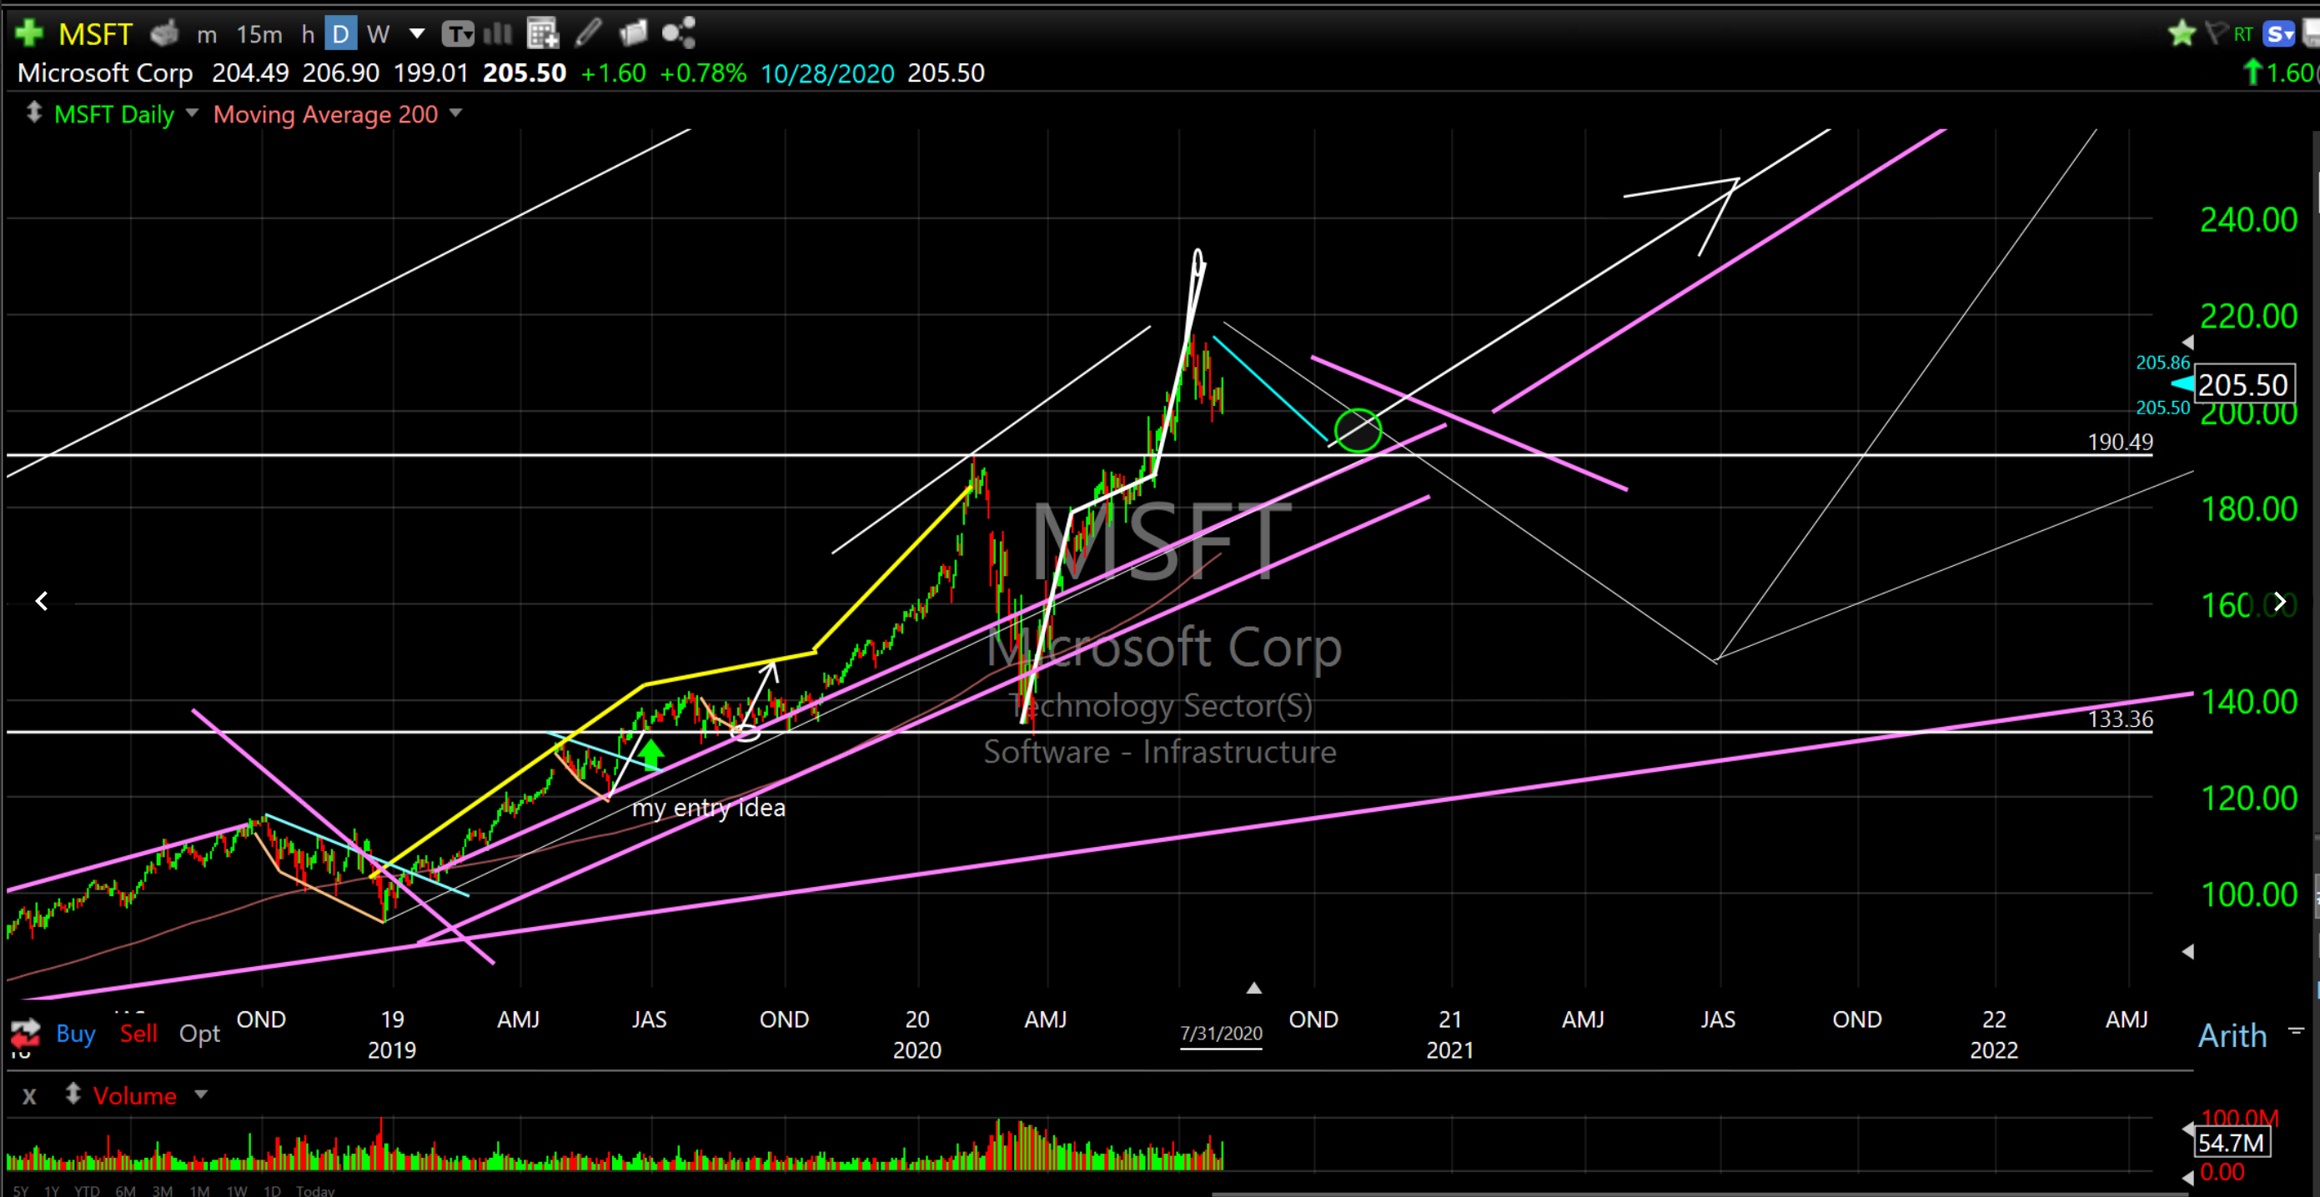Image resolution: width=2320 pixels, height=1197 pixels.
Task: Select the 15m timeframe
Action: [x=259, y=34]
